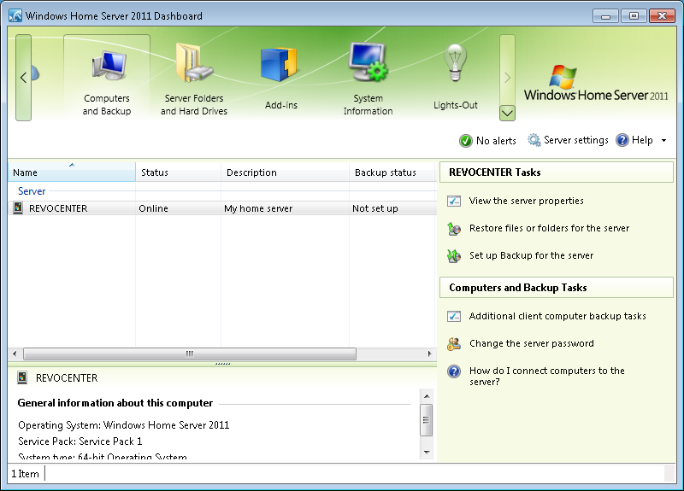The width and height of the screenshot is (684, 491).
Task: Click the details pane scrollbar down arrow
Action: pos(427,453)
